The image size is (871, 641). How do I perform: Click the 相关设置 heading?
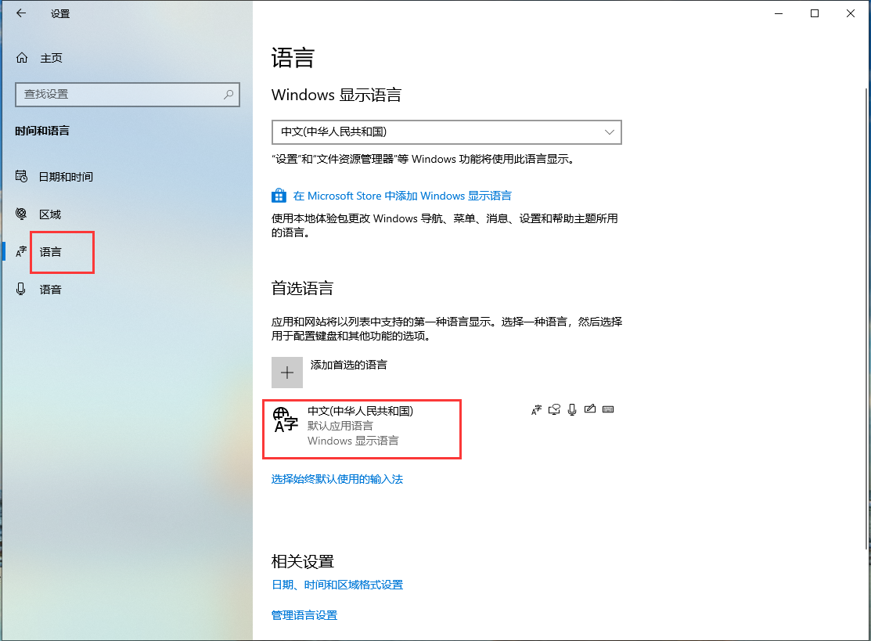302,561
